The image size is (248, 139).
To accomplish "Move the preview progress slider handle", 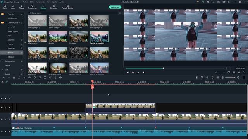I will [x=164, y=68].
